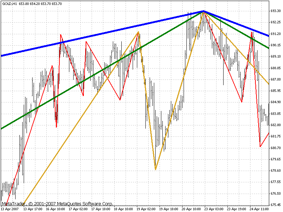Click the peak where all trendlines converge
283x212 pixels.
coord(203,11)
